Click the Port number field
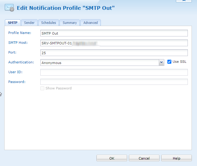197x166 pixels. (x=114, y=53)
